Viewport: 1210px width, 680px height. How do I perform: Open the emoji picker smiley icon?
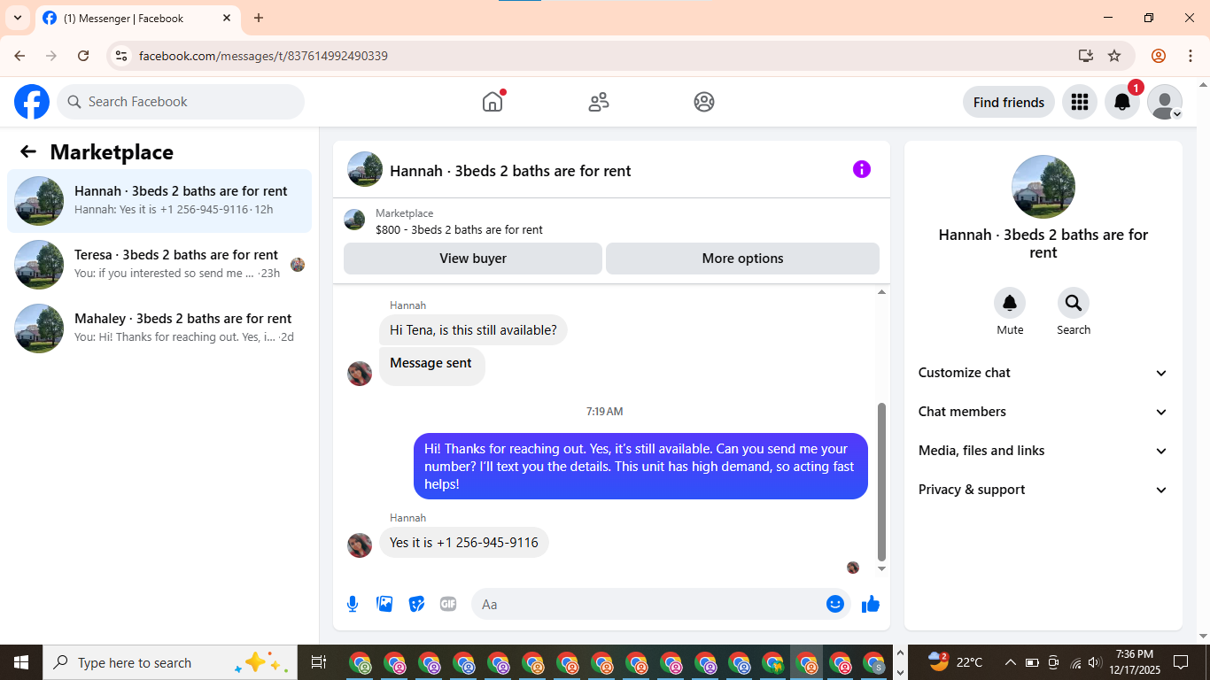[x=835, y=604]
